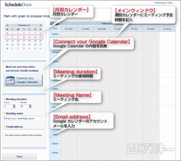Click the 8:00am time label
The height and width of the screenshot is (161, 181).
coord(55,34)
